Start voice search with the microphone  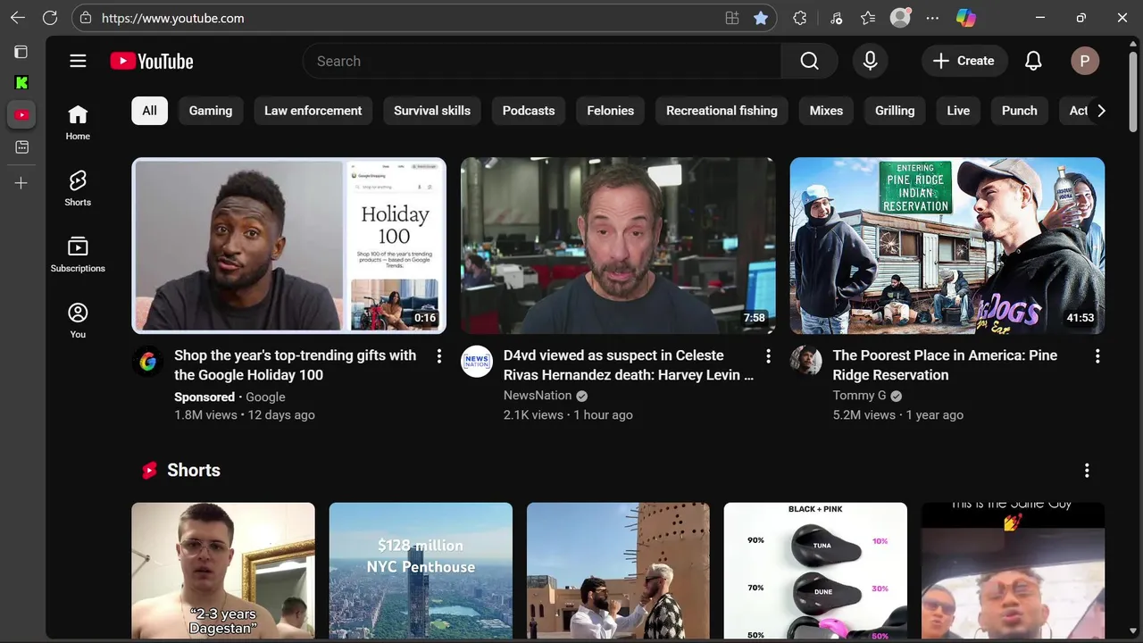coord(870,61)
